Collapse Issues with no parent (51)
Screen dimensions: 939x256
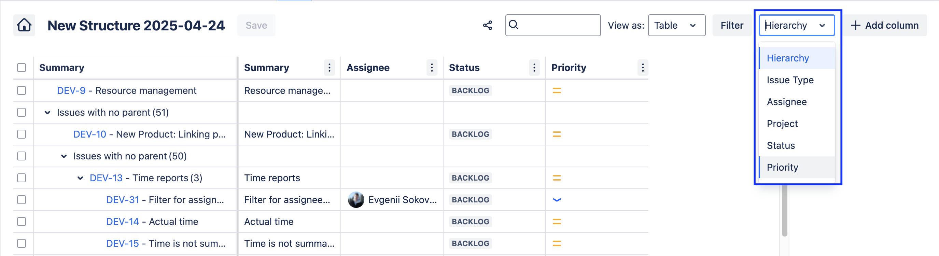47,113
